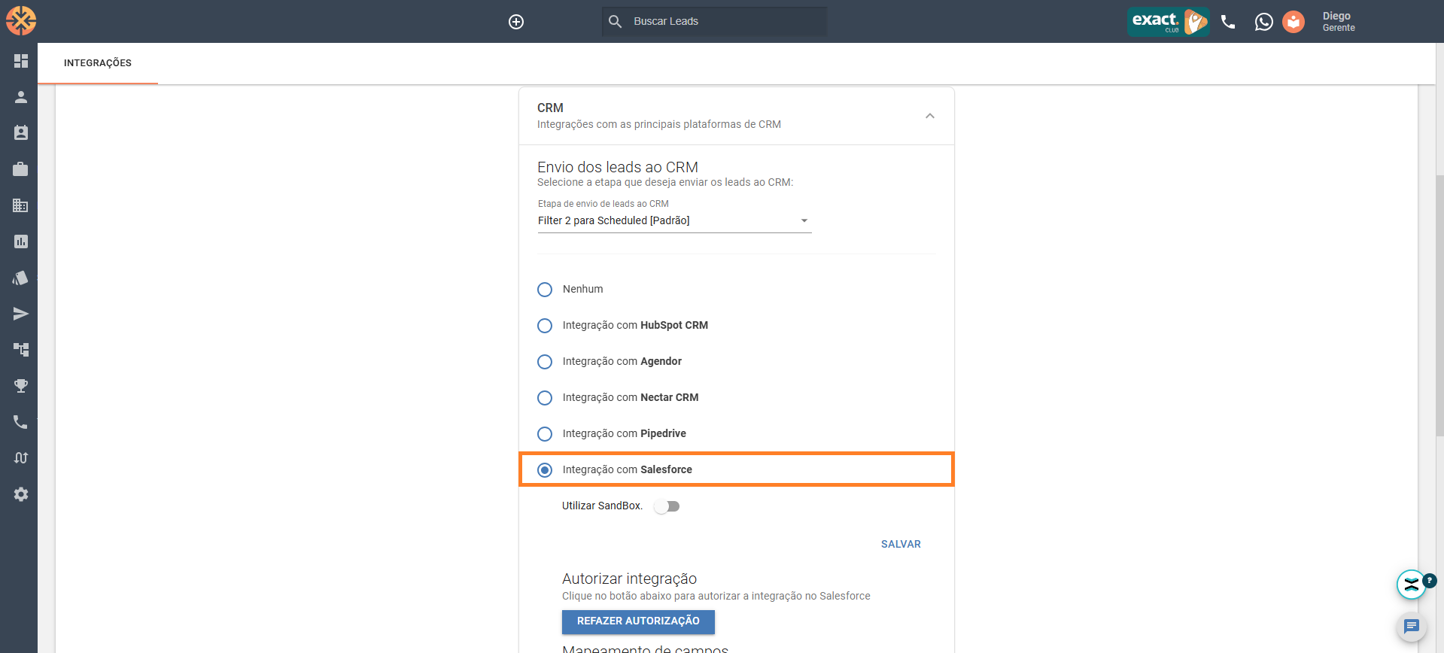Open the help assistant floating icon

[x=1412, y=584]
